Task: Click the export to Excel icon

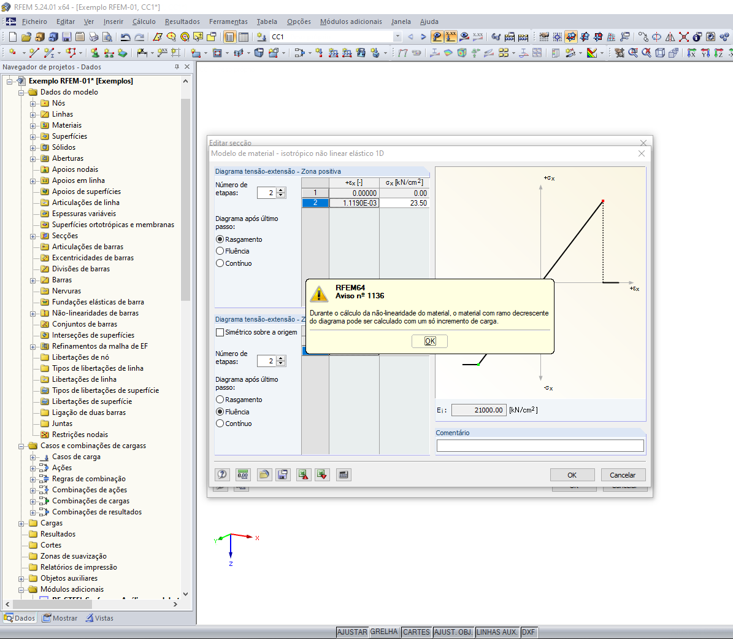Action: point(304,475)
